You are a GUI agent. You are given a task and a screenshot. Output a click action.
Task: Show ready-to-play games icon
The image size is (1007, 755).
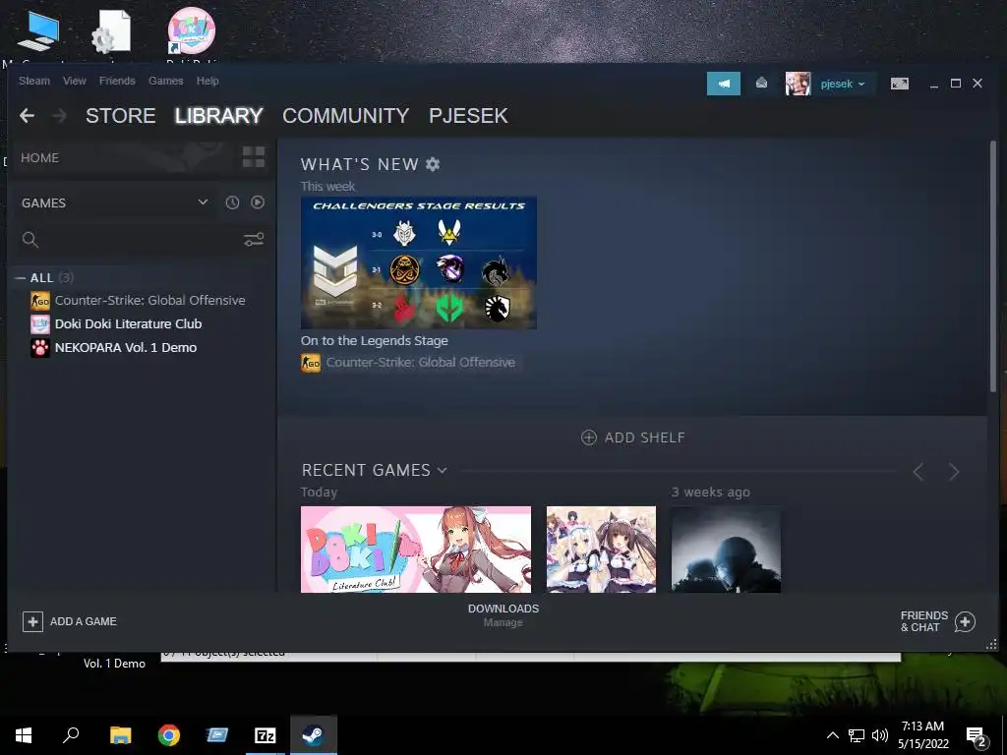(x=258, y=203)
